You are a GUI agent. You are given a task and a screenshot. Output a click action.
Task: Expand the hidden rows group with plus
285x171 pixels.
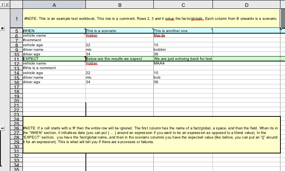2,28
